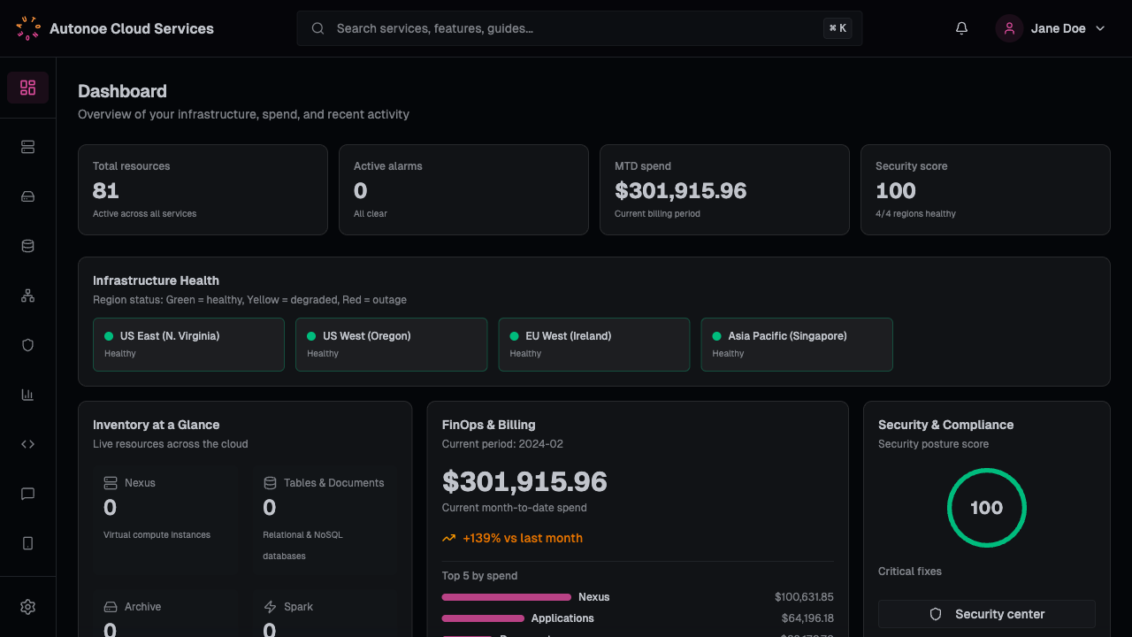This screenshot has height=637, width=1132.
Task: Click the Nexus spend bar
Action: pyautogui.click(x=507, y=597)
